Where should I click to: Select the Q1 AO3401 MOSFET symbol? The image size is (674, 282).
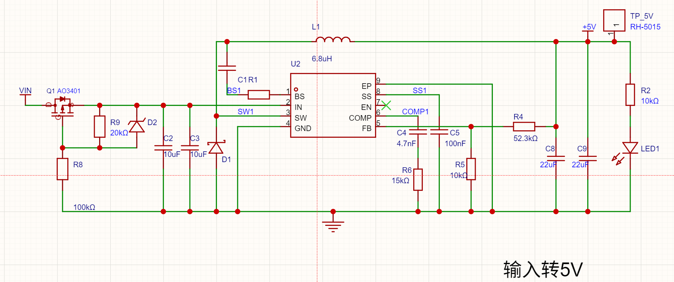tap(63, 108)
